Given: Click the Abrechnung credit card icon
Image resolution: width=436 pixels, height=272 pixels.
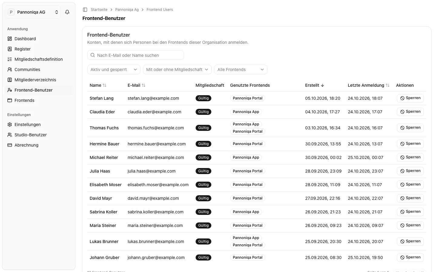Looking at the screenshot, I should coord(10,145).
